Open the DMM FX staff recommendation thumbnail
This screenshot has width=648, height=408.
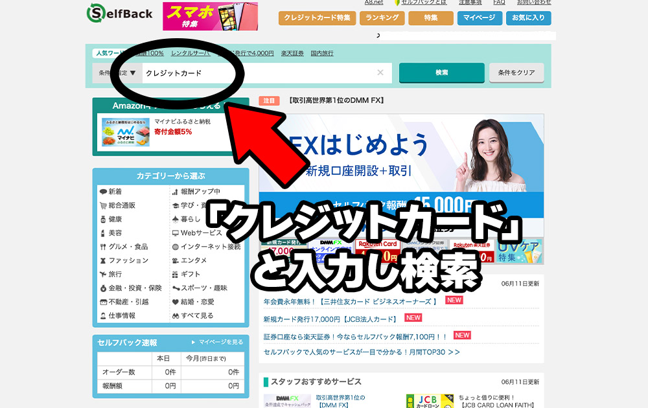pos(287,401)
